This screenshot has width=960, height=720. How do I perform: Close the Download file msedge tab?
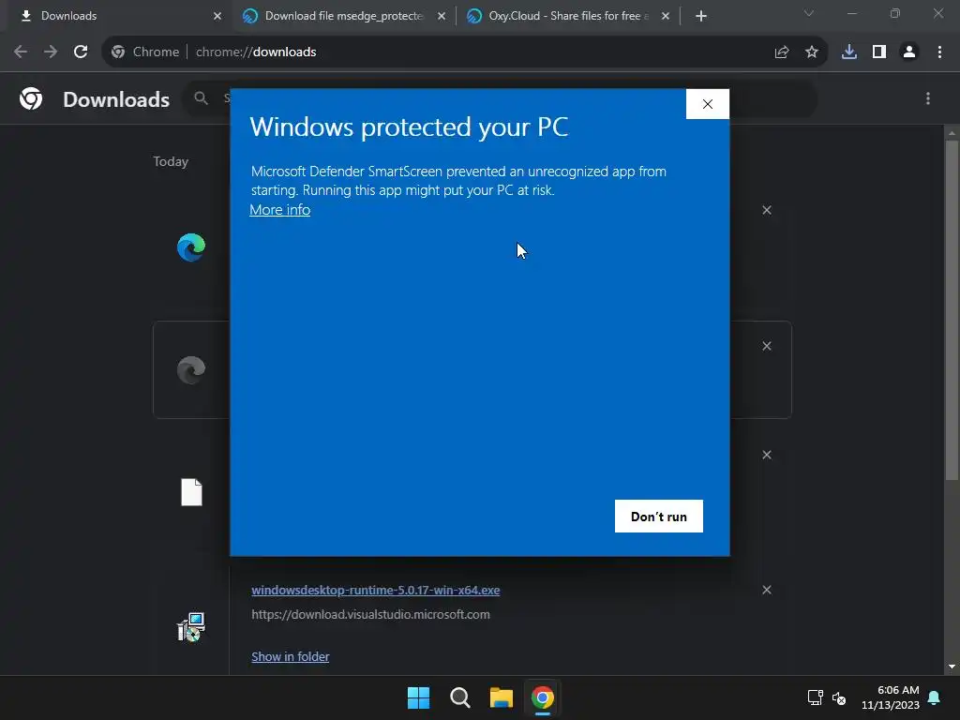tap(442, 16)
